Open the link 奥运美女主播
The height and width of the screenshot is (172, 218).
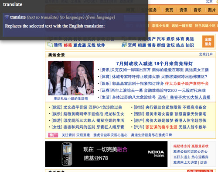(197, 70)
